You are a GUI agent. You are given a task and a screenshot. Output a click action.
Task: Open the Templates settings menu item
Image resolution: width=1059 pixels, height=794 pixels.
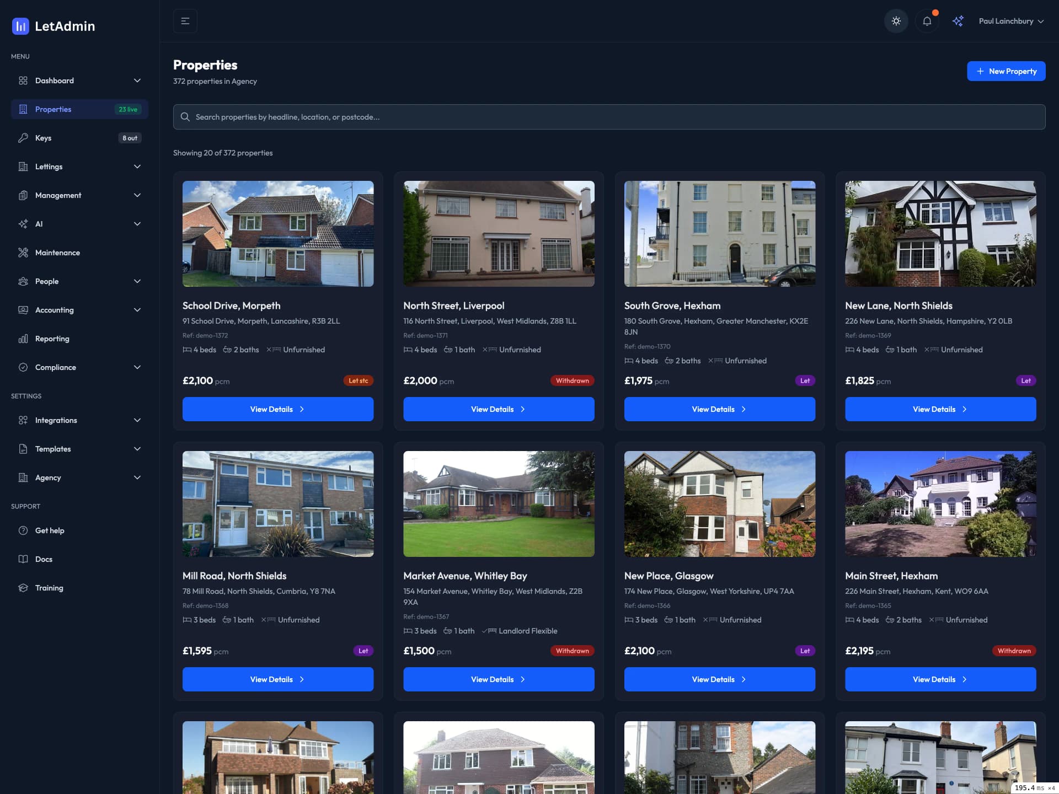52,449
